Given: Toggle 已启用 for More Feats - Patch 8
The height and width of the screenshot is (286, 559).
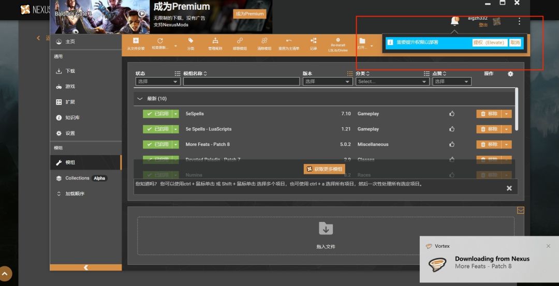Looking at the screenshot, I should [157, 144].
